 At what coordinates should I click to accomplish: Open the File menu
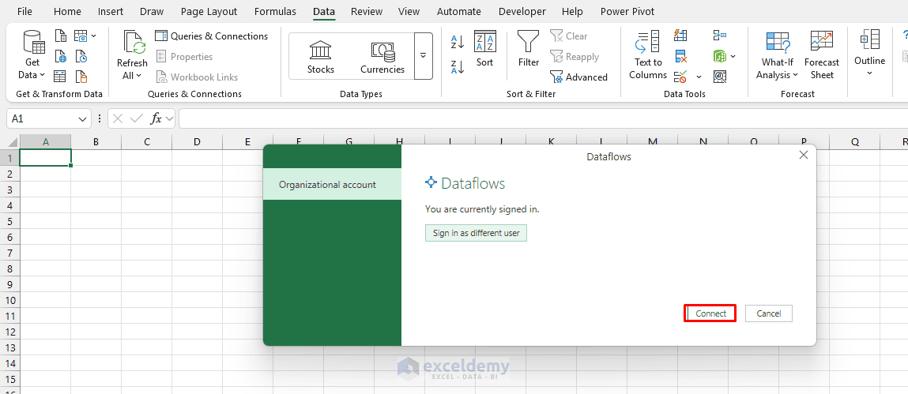pos(25,12)
